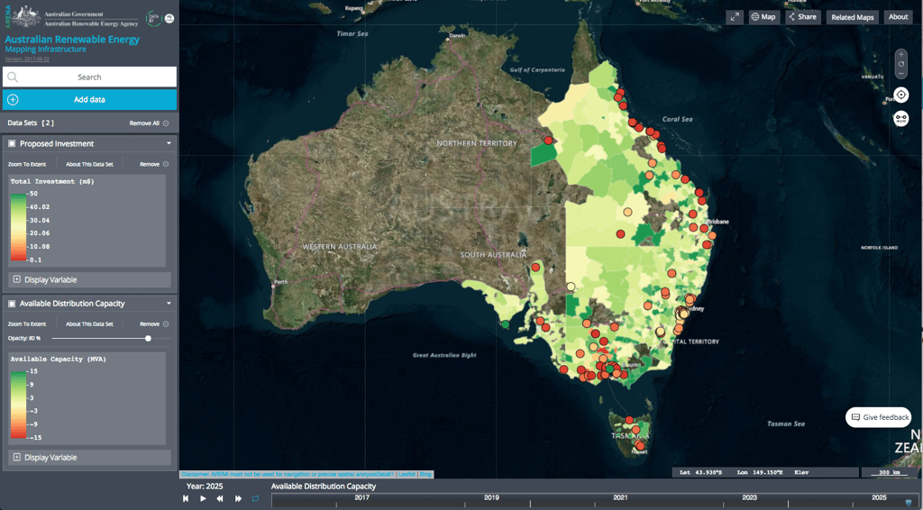
Task: Click the Australian Renewable Energy title
Action: click(x=72, y=40)
